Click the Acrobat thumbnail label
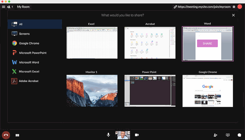The height and width of the screenshot is (140, 245). [150, 24]
